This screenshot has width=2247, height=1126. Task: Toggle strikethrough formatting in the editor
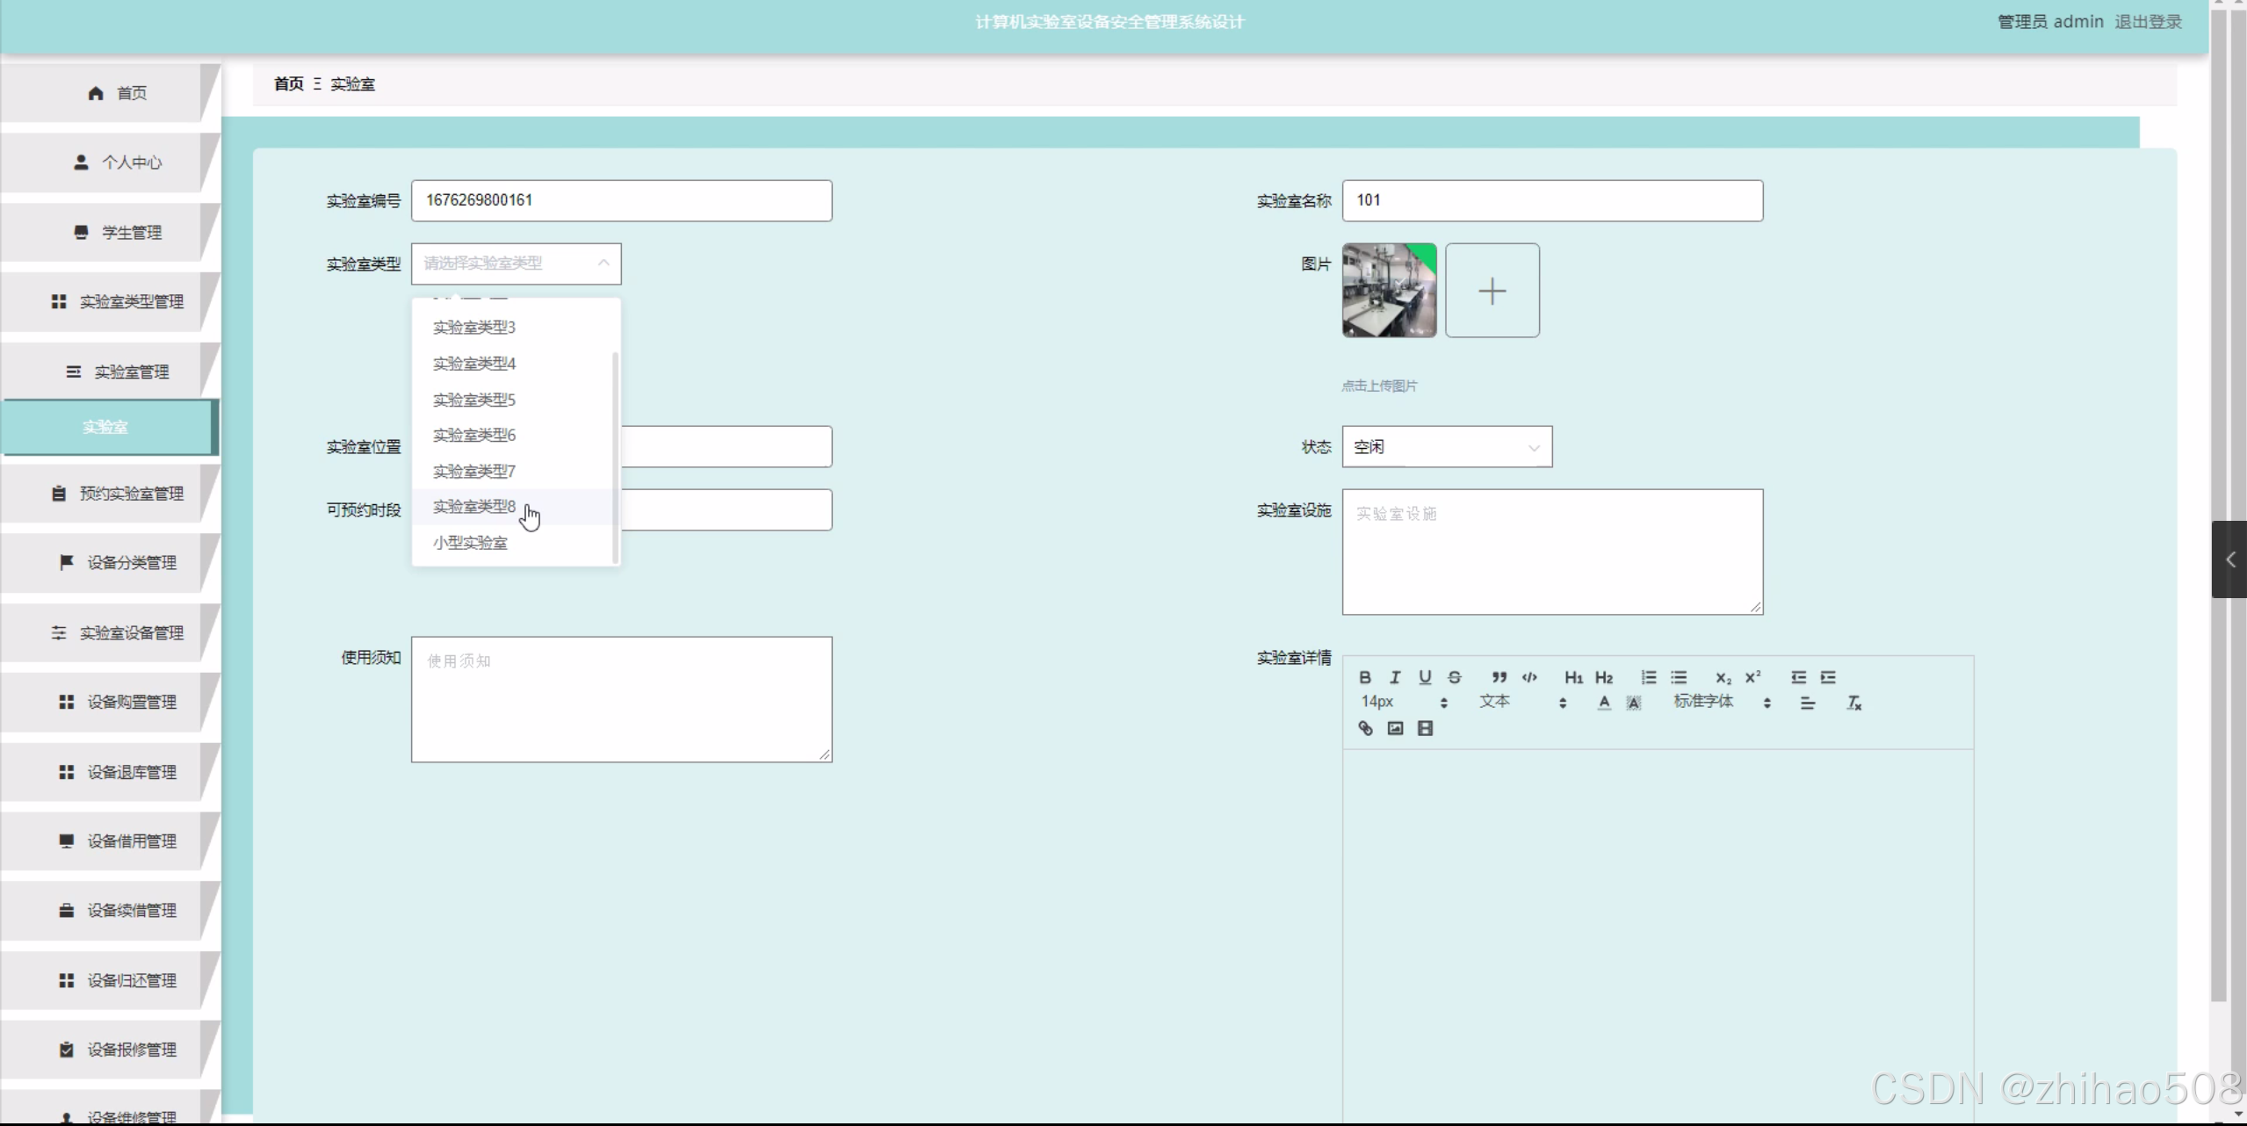pyautogui.click(x=1455, y=677)
